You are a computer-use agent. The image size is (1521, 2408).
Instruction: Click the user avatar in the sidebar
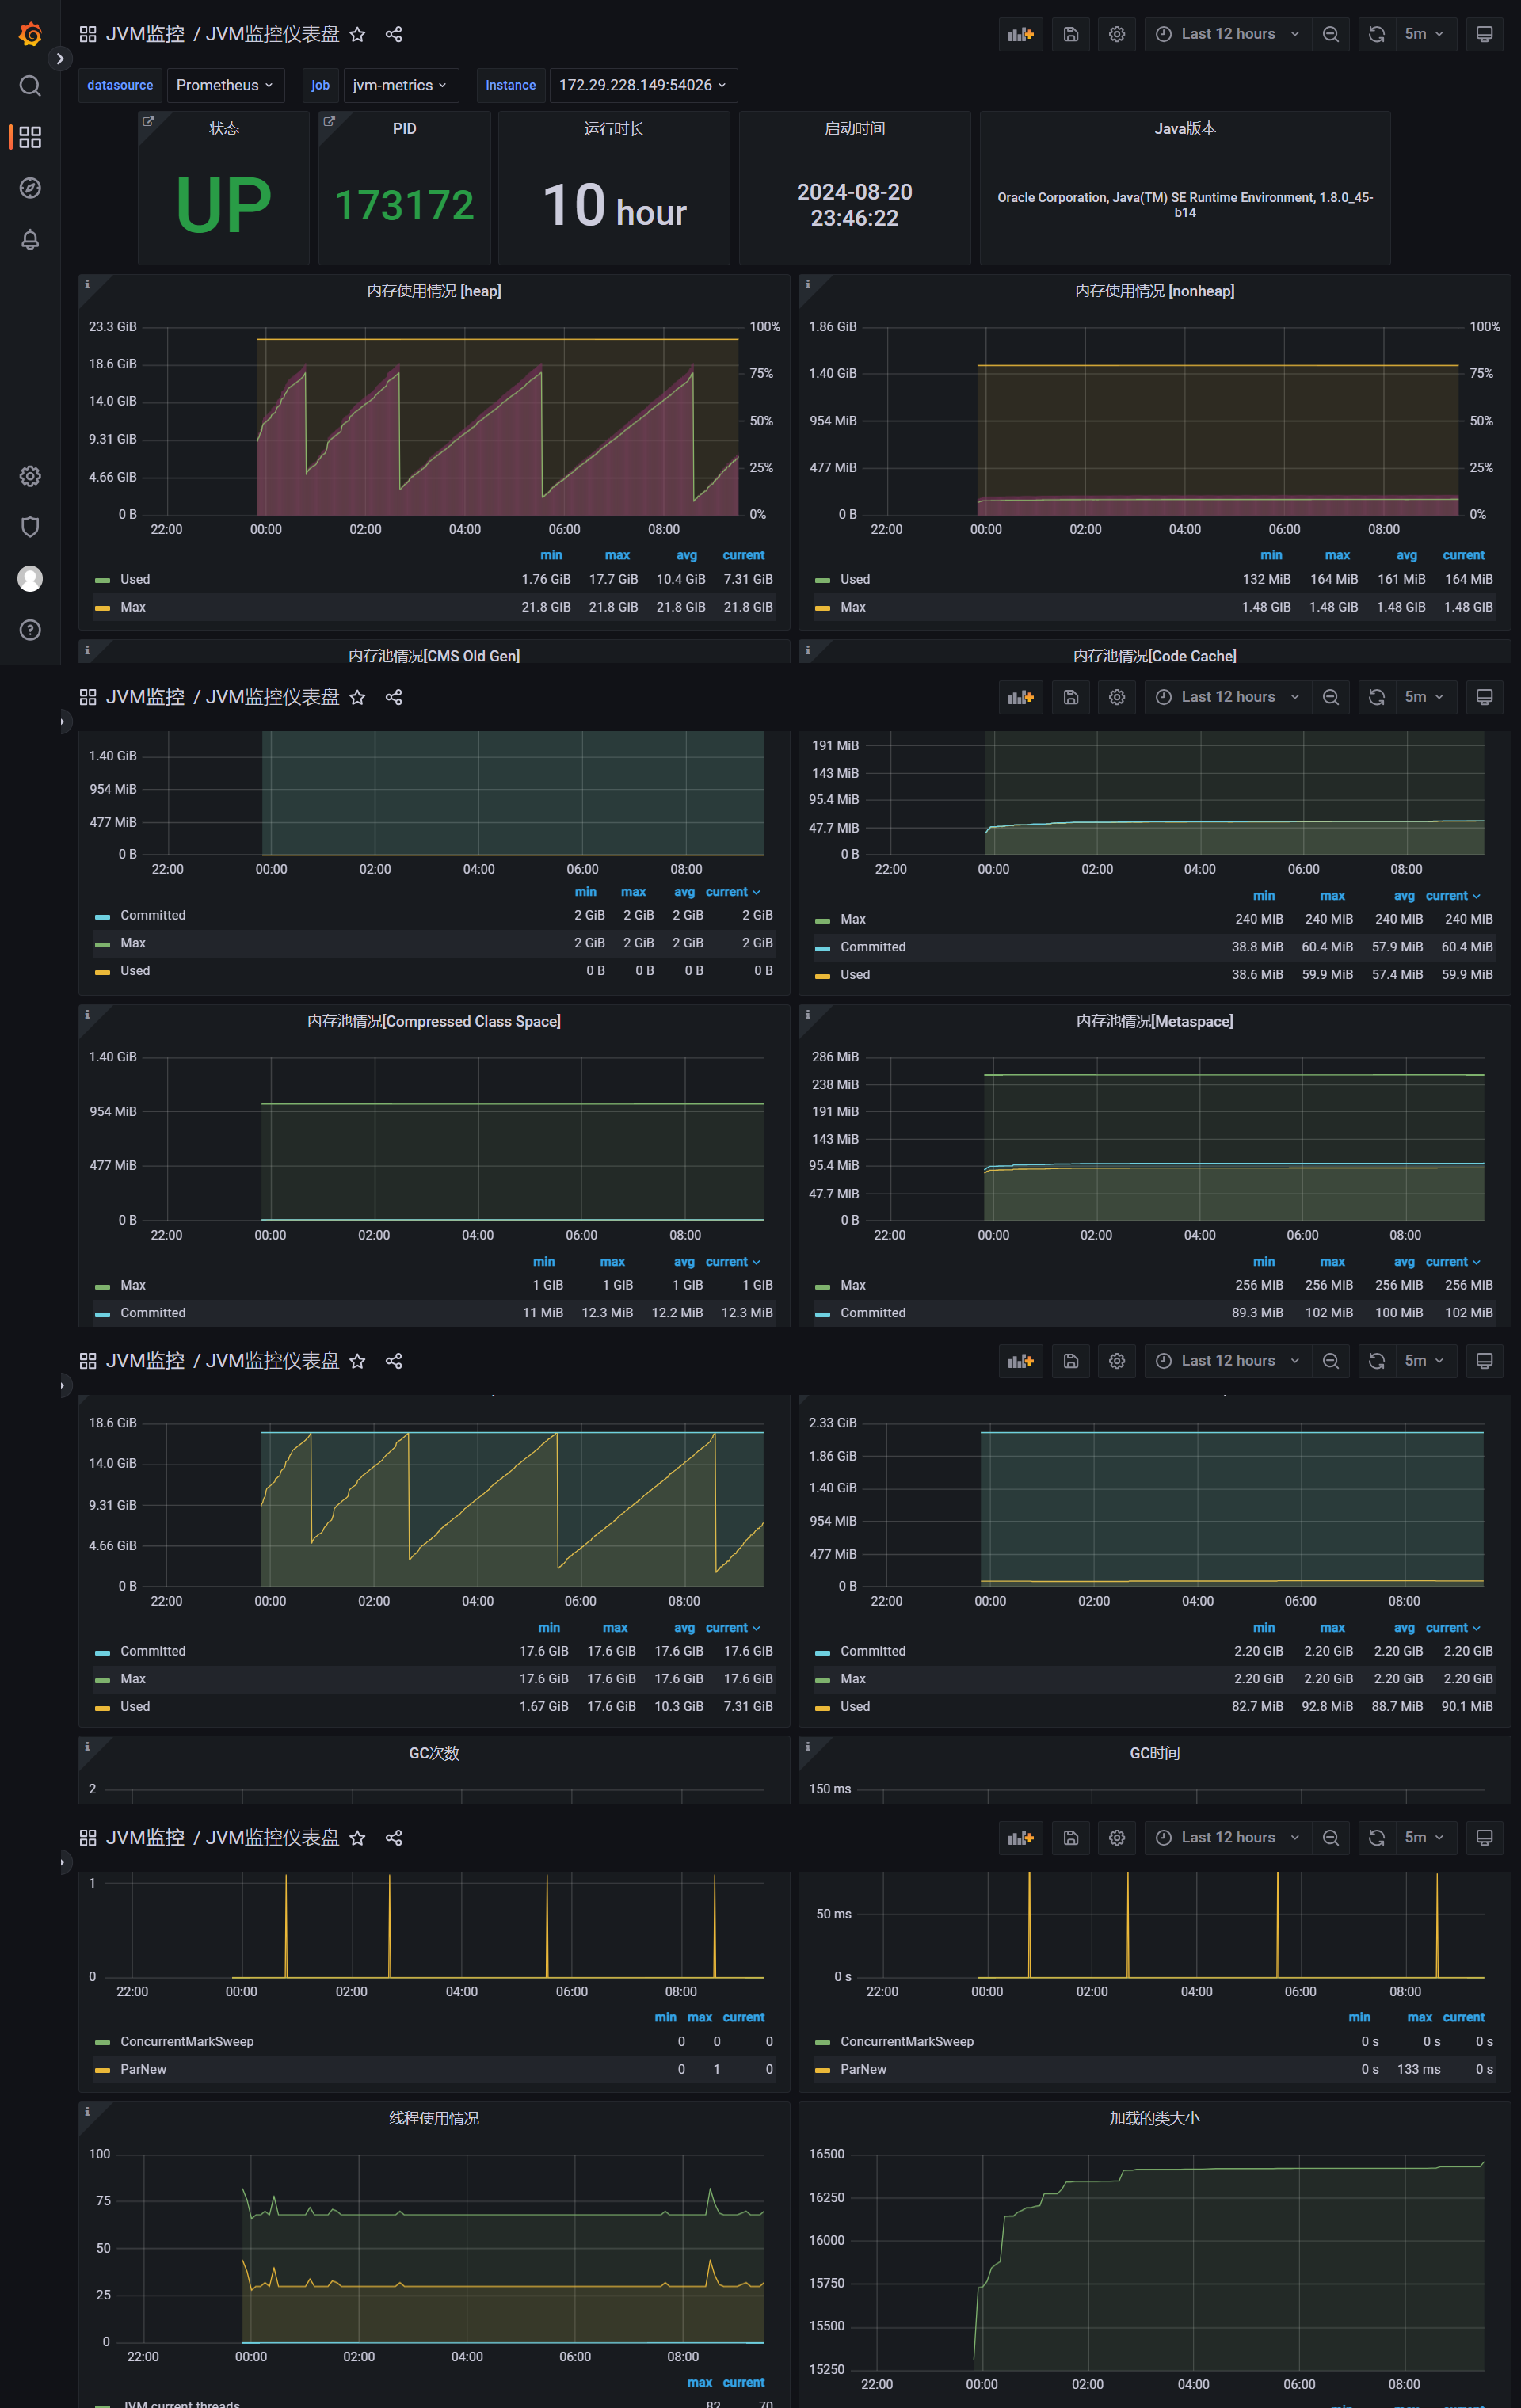click(x=30, y=578)
